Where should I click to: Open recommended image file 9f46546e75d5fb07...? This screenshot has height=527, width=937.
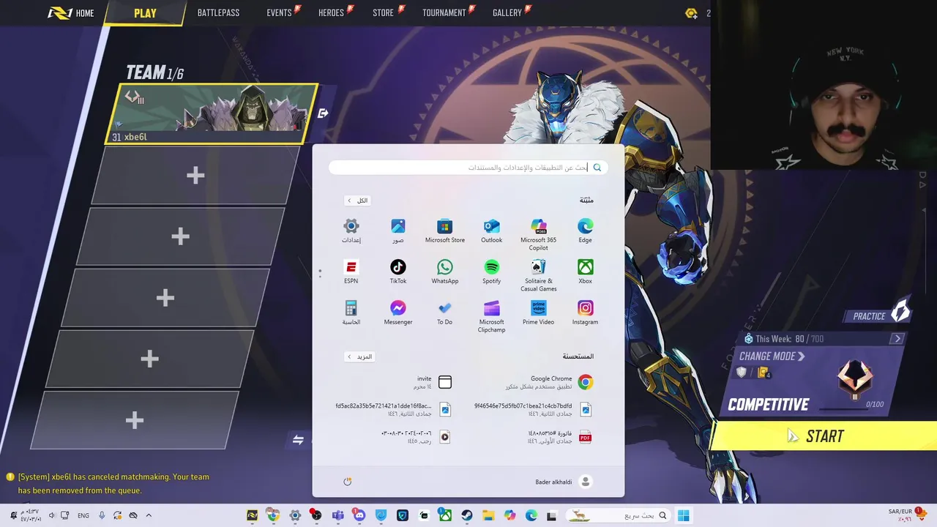534,410
